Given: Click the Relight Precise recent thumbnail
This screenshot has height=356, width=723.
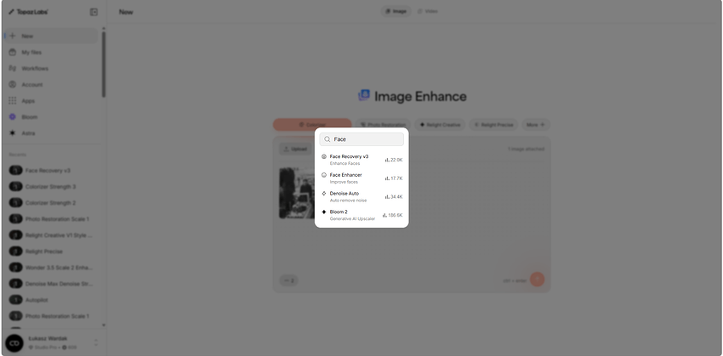Looking at the screenshot, I should tap(15, 251).
